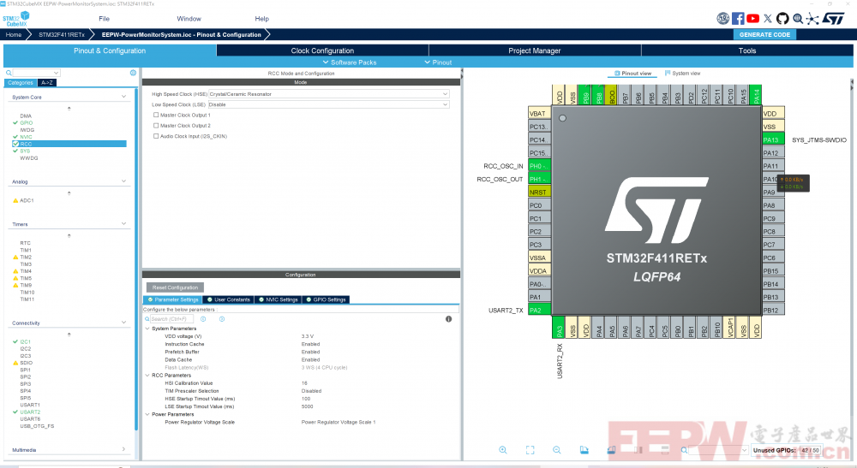Click the 10-year anniversary badge icon

pyautogui.click(x=723, y=19)
